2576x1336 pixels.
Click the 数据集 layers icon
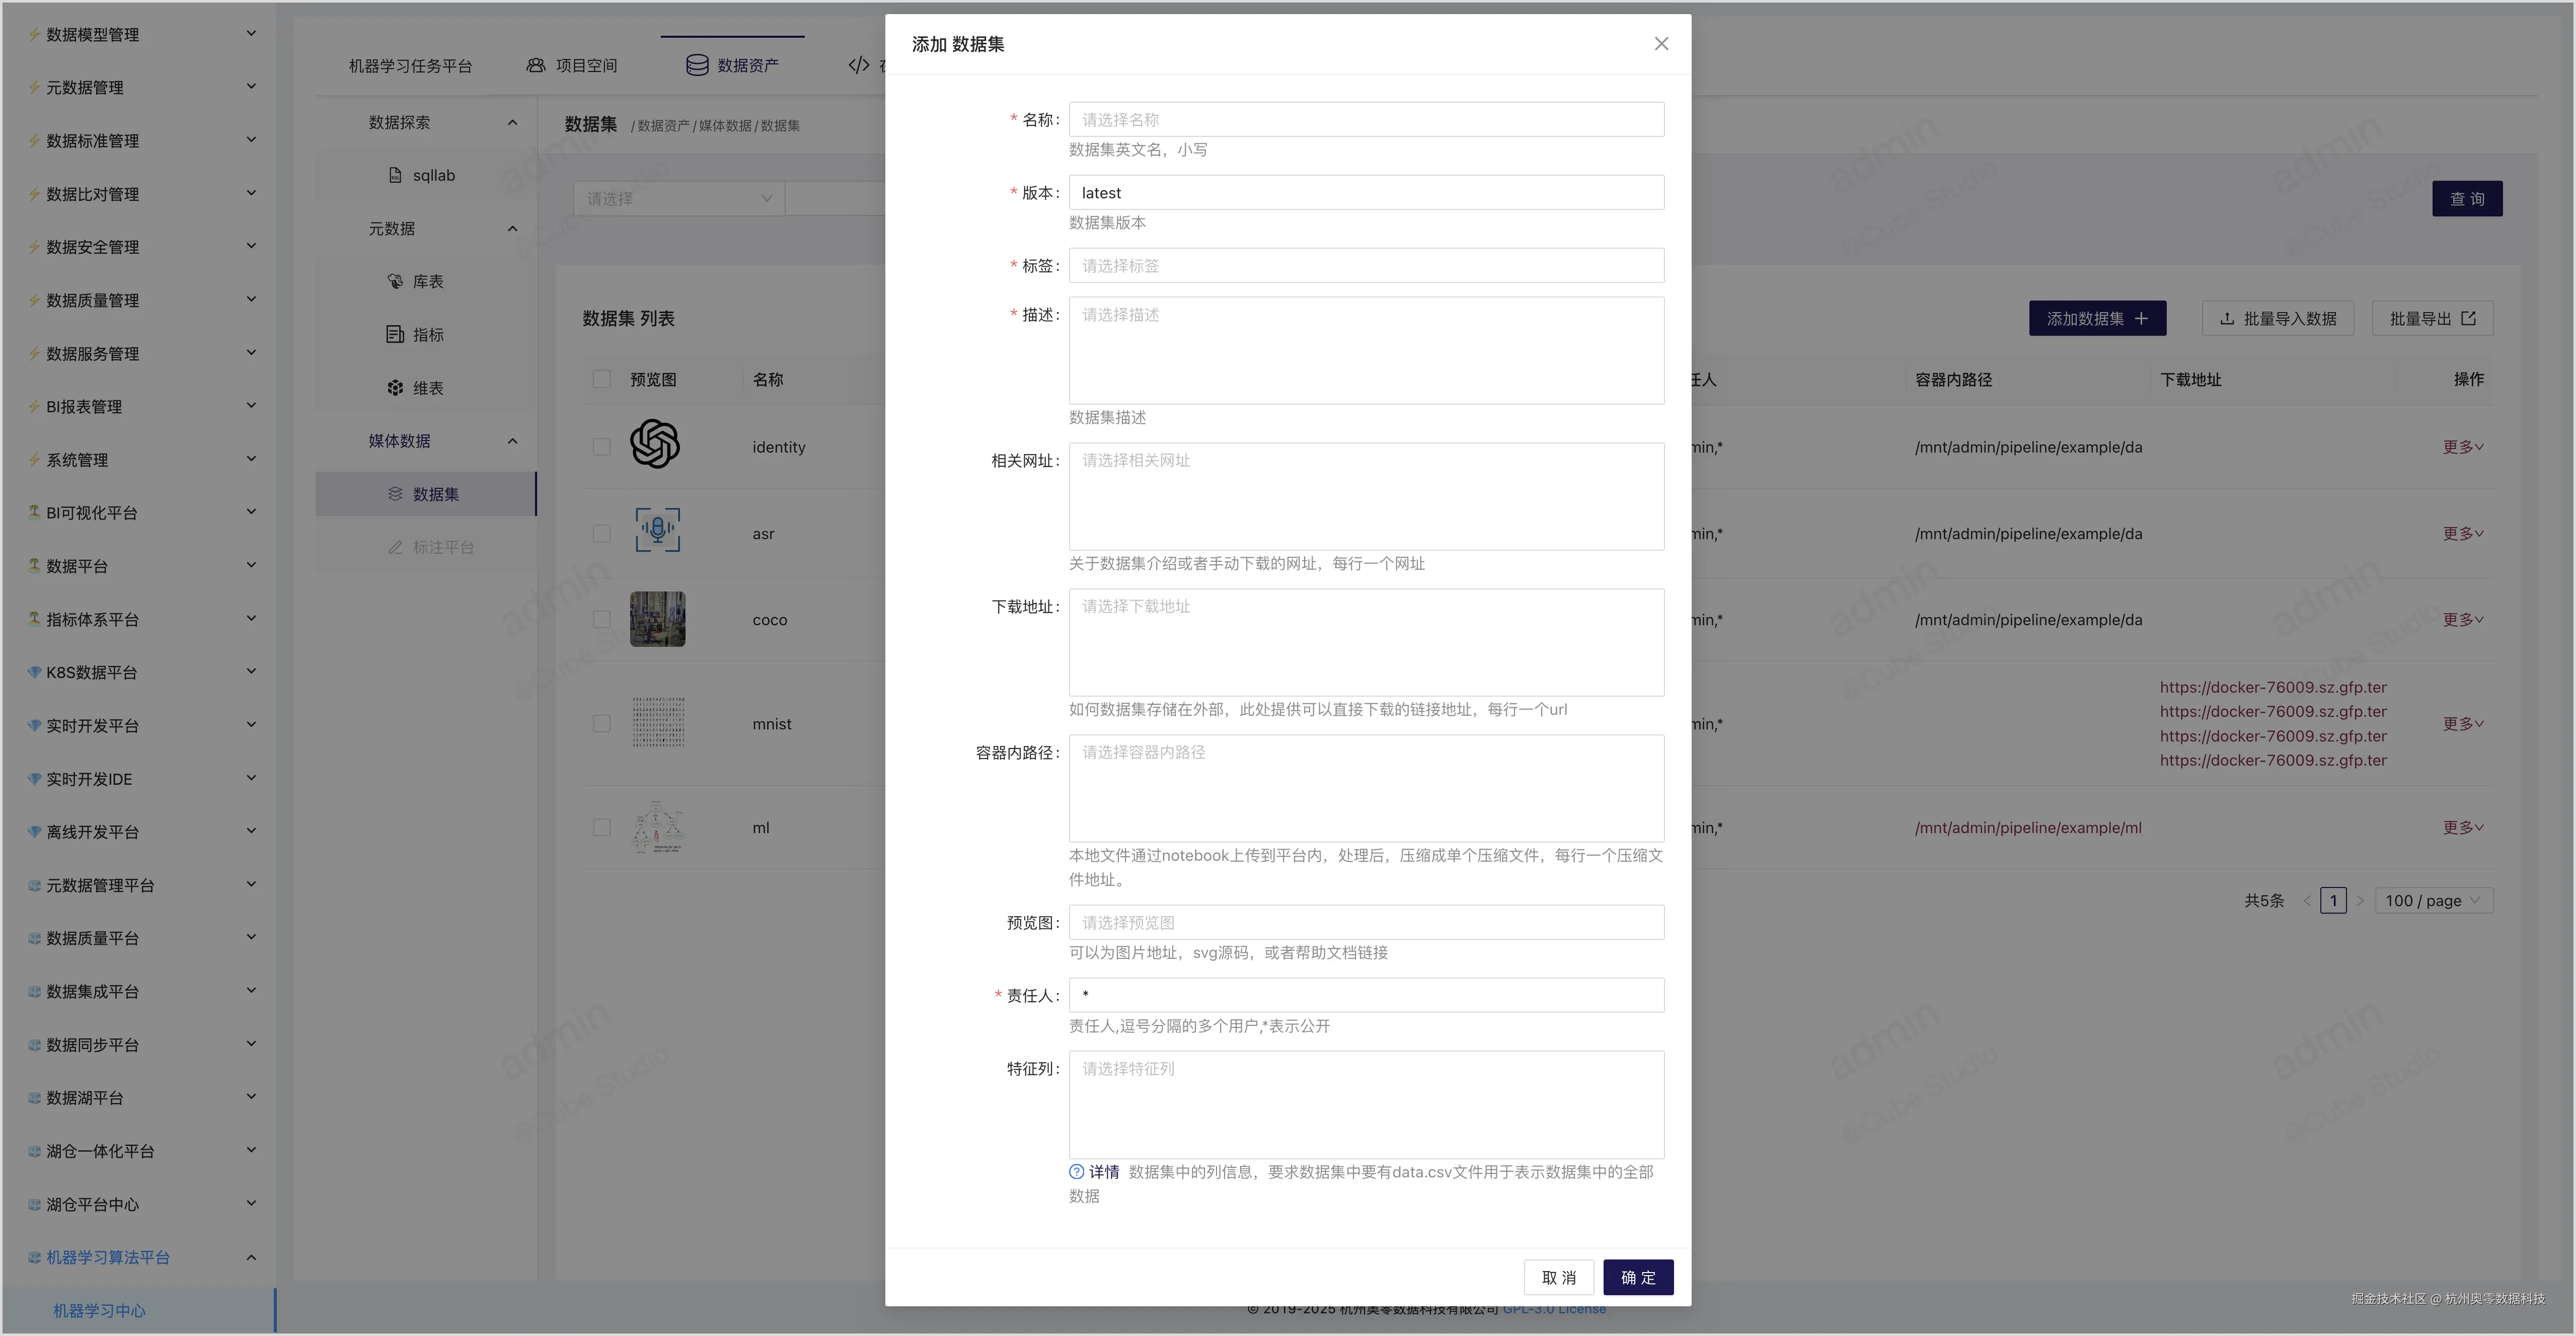point(395,494)
